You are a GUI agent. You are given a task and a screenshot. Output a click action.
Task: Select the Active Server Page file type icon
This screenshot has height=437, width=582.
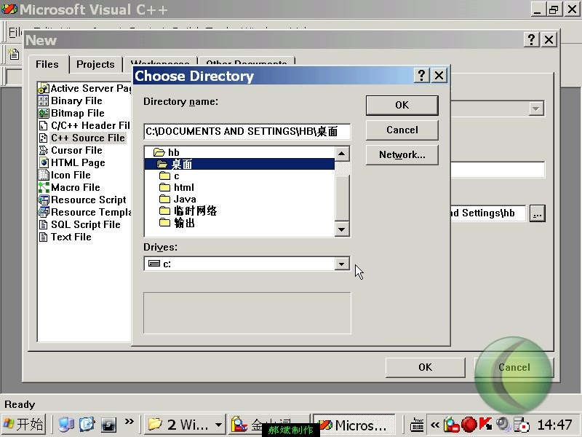point(44,88)
